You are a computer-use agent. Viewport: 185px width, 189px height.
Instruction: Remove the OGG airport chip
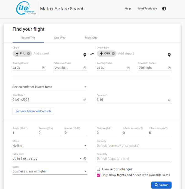(113, 54)
